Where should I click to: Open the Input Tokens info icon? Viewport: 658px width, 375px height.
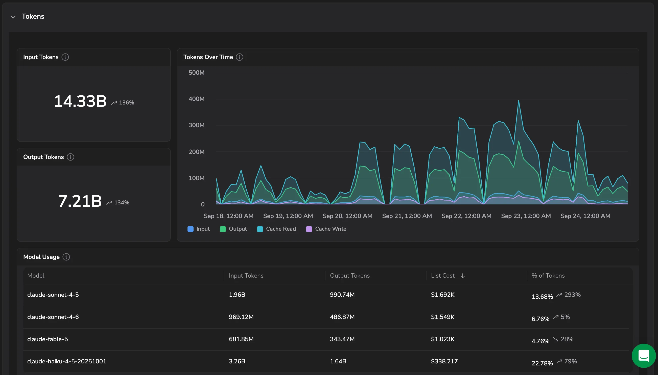[65, 57]
